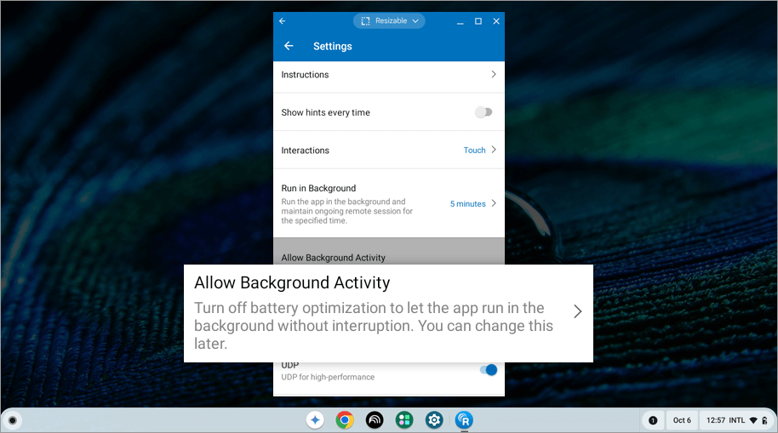Open the ChromeOS launcher button
This screenshot has width=778, height=433.
pyautogui.click(x=12, y=420)
